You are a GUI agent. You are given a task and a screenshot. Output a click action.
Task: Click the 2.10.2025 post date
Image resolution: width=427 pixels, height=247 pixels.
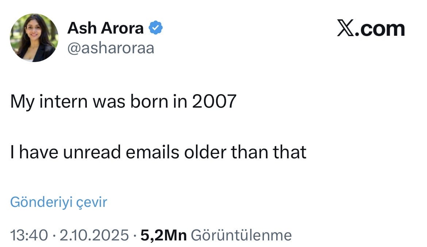tap(94, 235)
